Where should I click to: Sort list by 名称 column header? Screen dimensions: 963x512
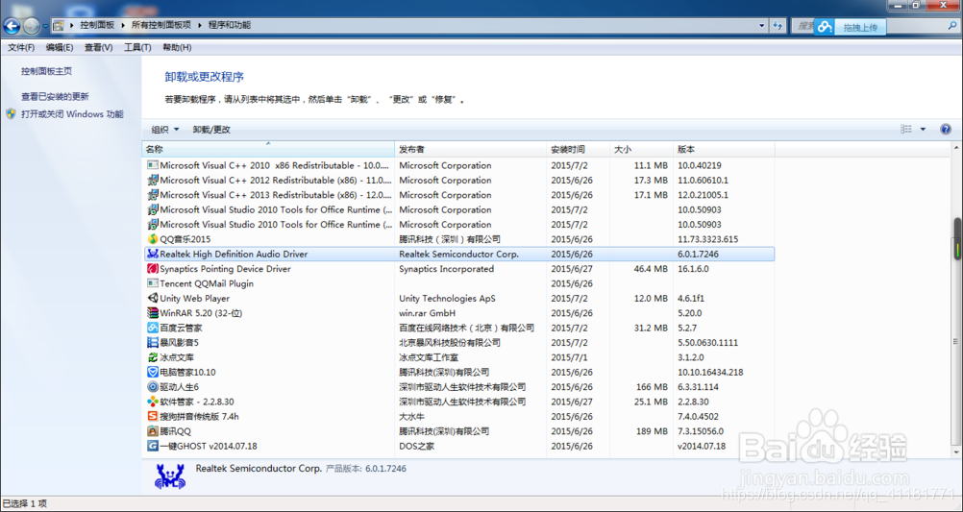click(268, 149)
